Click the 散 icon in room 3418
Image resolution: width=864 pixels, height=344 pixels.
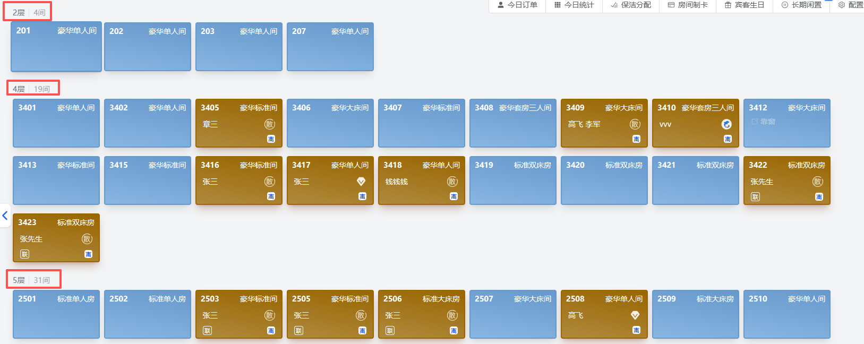pyautogui.click(x=452, y=182)
